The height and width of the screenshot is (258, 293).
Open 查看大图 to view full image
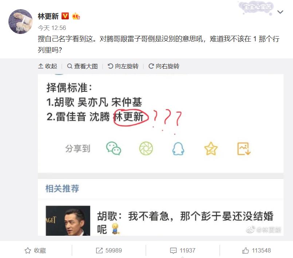tap(82, 66)
